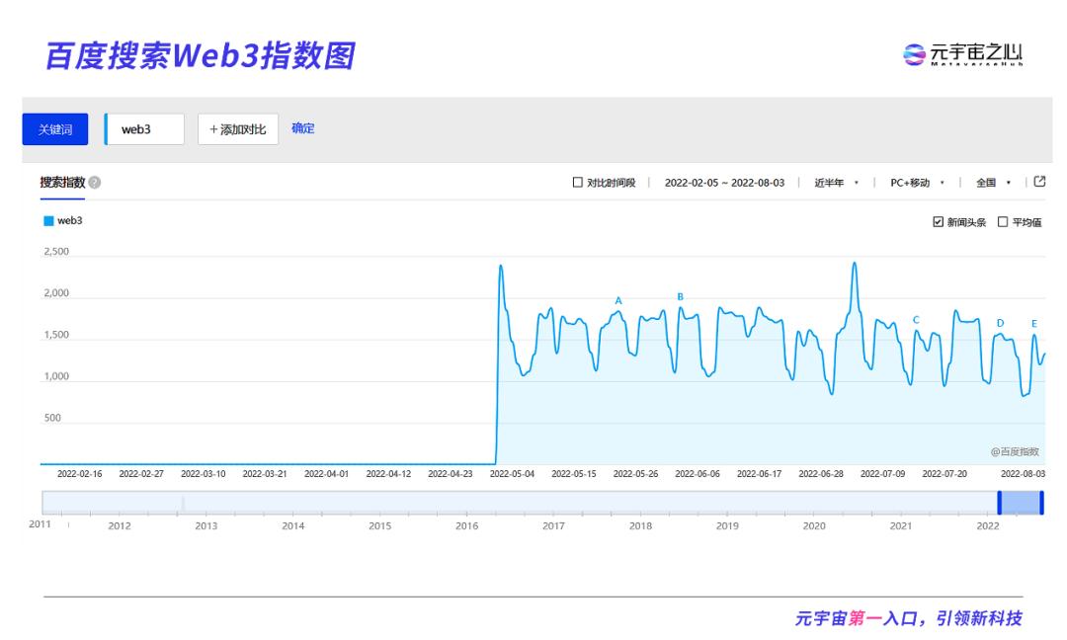Screen dimensions: 1067x640
Task: Click news marker D on the chart
Action: coord(1000,323)
